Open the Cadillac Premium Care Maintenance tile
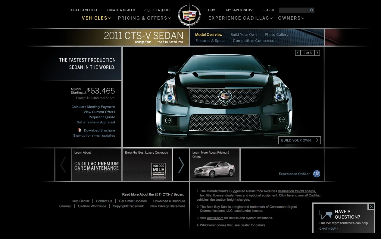 (97, 165)
